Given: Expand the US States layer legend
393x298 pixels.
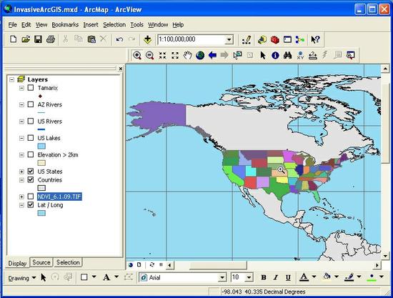Looking at the screenshot, I should 21,172.
